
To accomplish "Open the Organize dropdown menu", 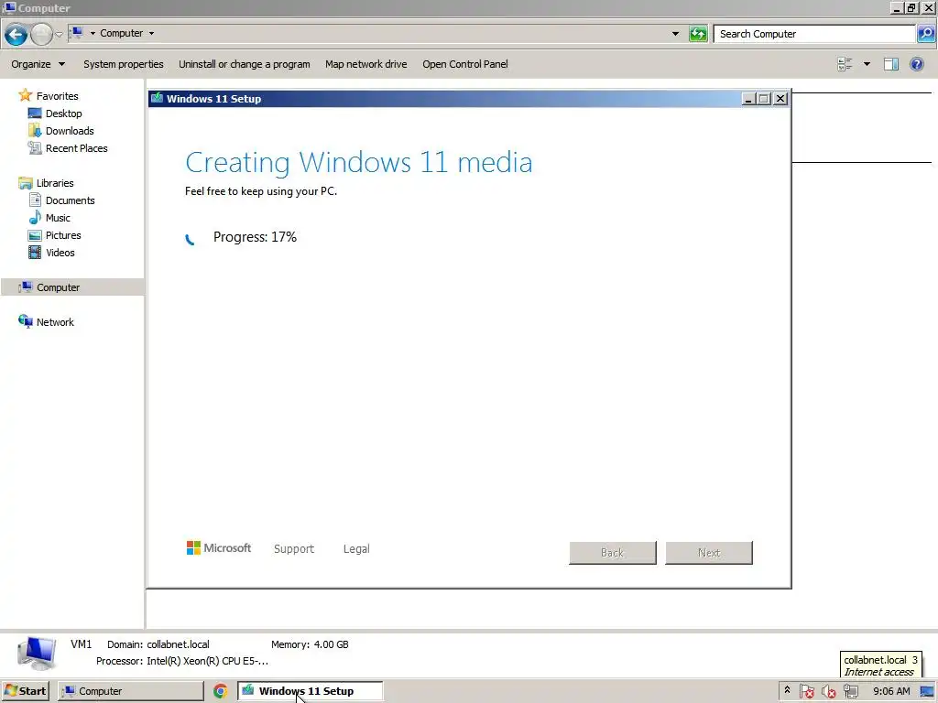I will (38, 64).
